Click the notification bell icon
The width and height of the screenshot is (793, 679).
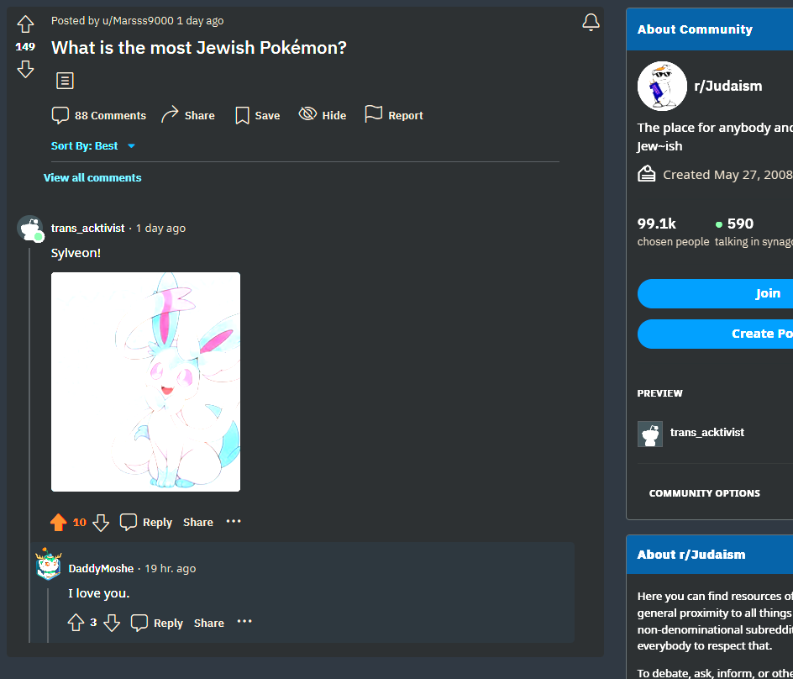[591, 22]
